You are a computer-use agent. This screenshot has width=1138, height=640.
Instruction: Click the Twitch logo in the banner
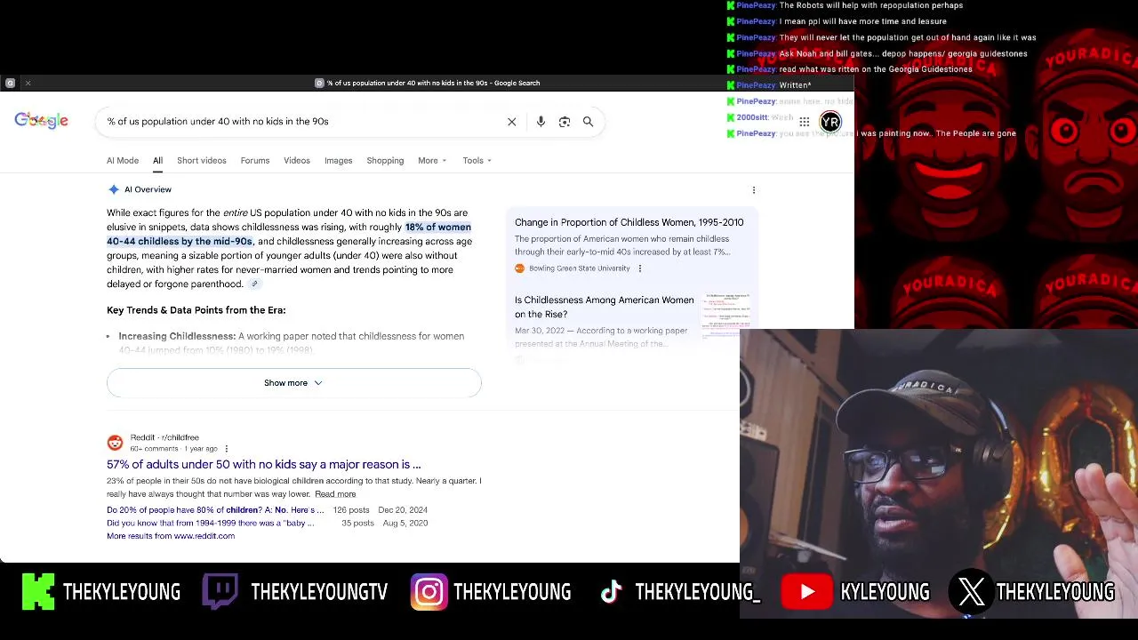pos(220,591)
